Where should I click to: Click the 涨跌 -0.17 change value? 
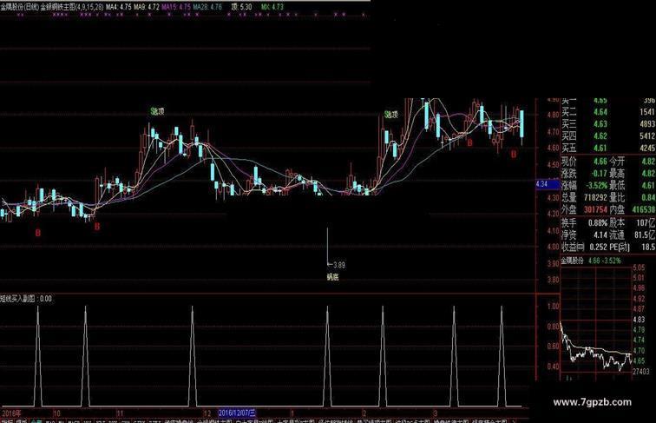coord(600,174)
